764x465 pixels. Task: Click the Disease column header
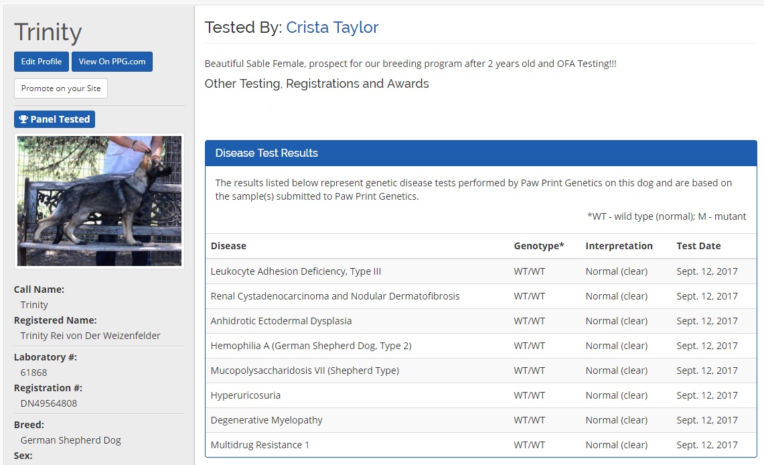coord(228,246)
